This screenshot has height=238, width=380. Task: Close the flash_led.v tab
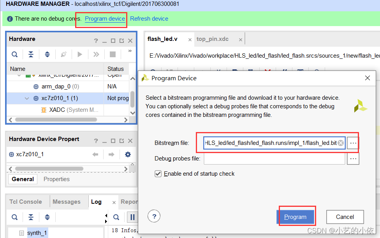pyautogui.click(x=190, y=39)
